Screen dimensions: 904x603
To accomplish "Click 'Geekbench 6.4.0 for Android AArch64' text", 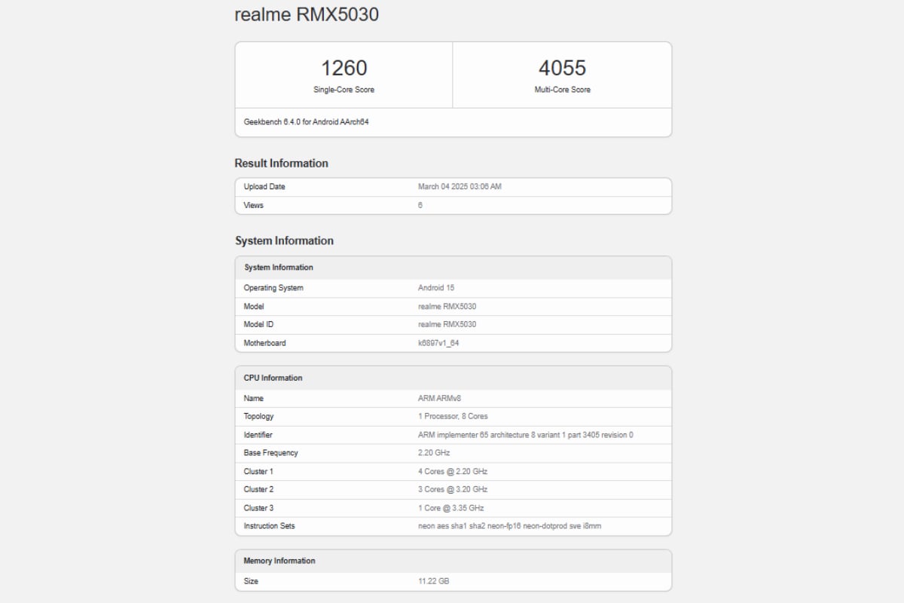I will click(x=306, y=121).
